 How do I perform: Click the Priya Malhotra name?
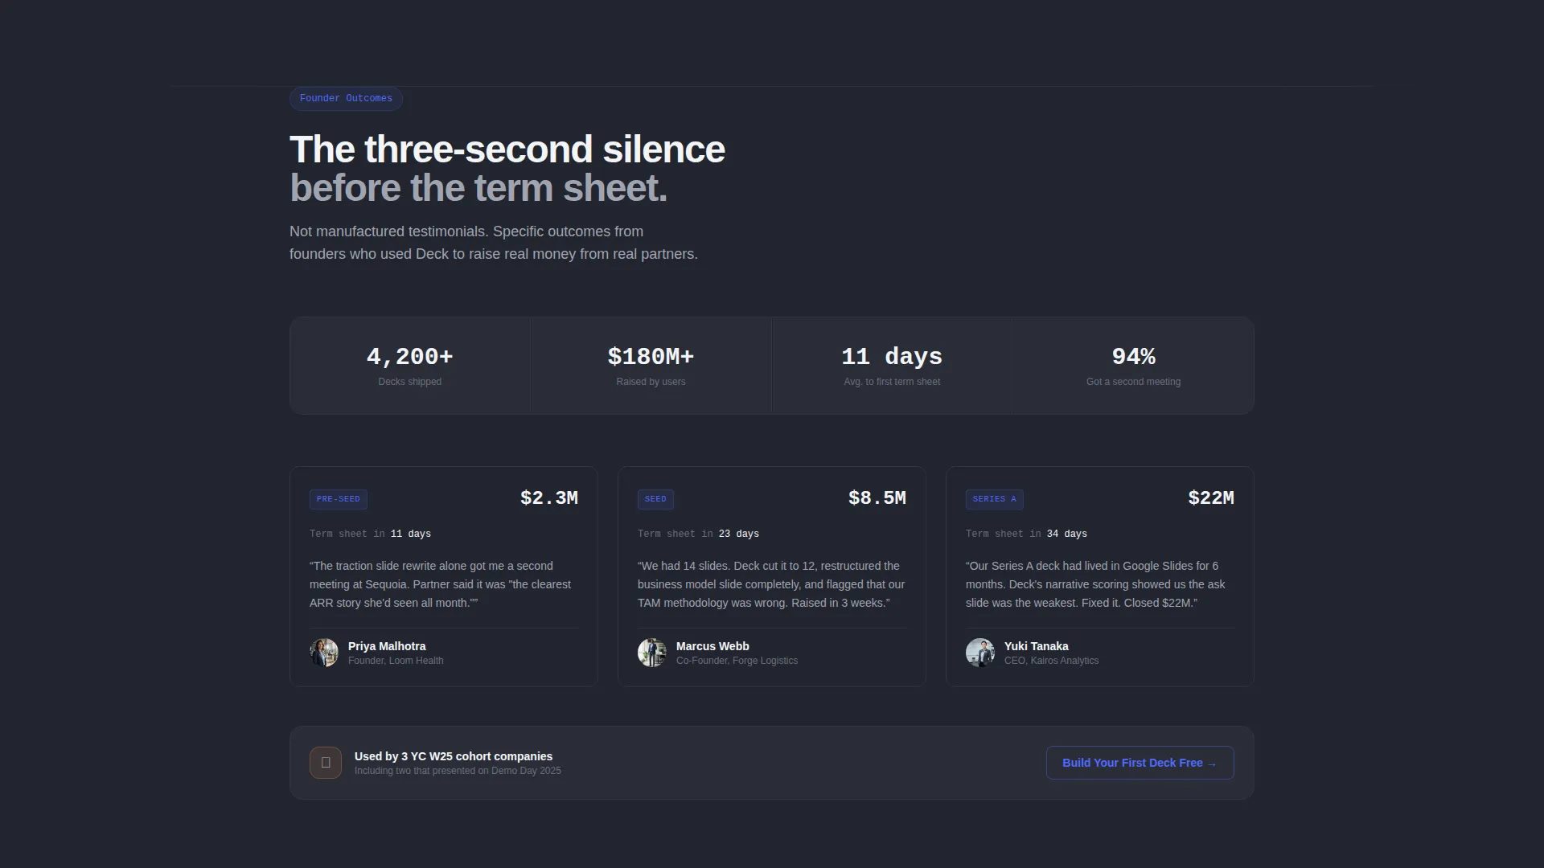coord(387,646)
